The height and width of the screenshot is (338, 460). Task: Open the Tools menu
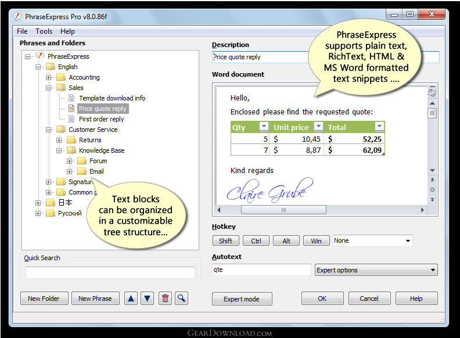(x=44, y=31)
